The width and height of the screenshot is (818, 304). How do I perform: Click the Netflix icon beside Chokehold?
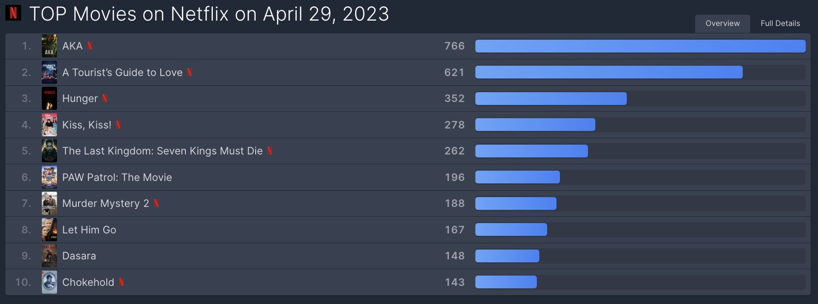coord(121,282)
